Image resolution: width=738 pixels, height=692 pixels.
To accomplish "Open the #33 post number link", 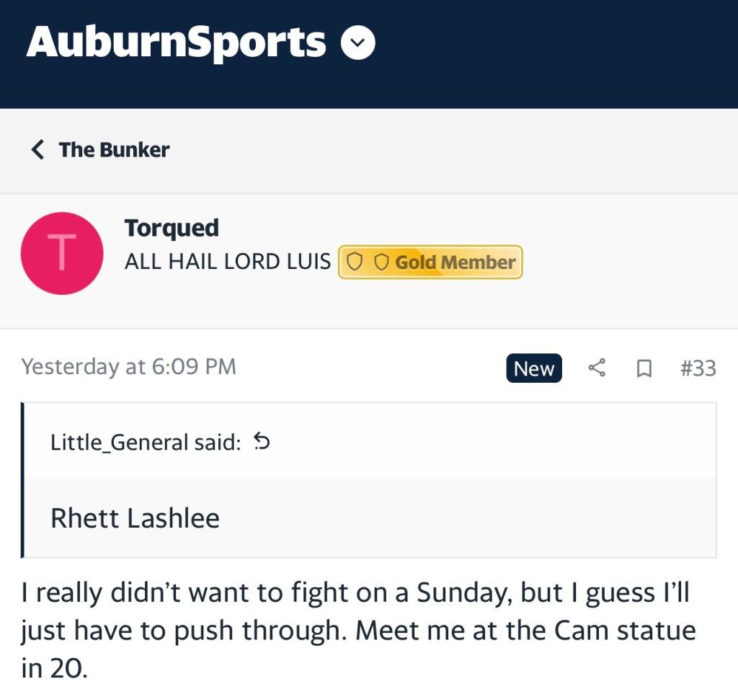I will 698,368.
